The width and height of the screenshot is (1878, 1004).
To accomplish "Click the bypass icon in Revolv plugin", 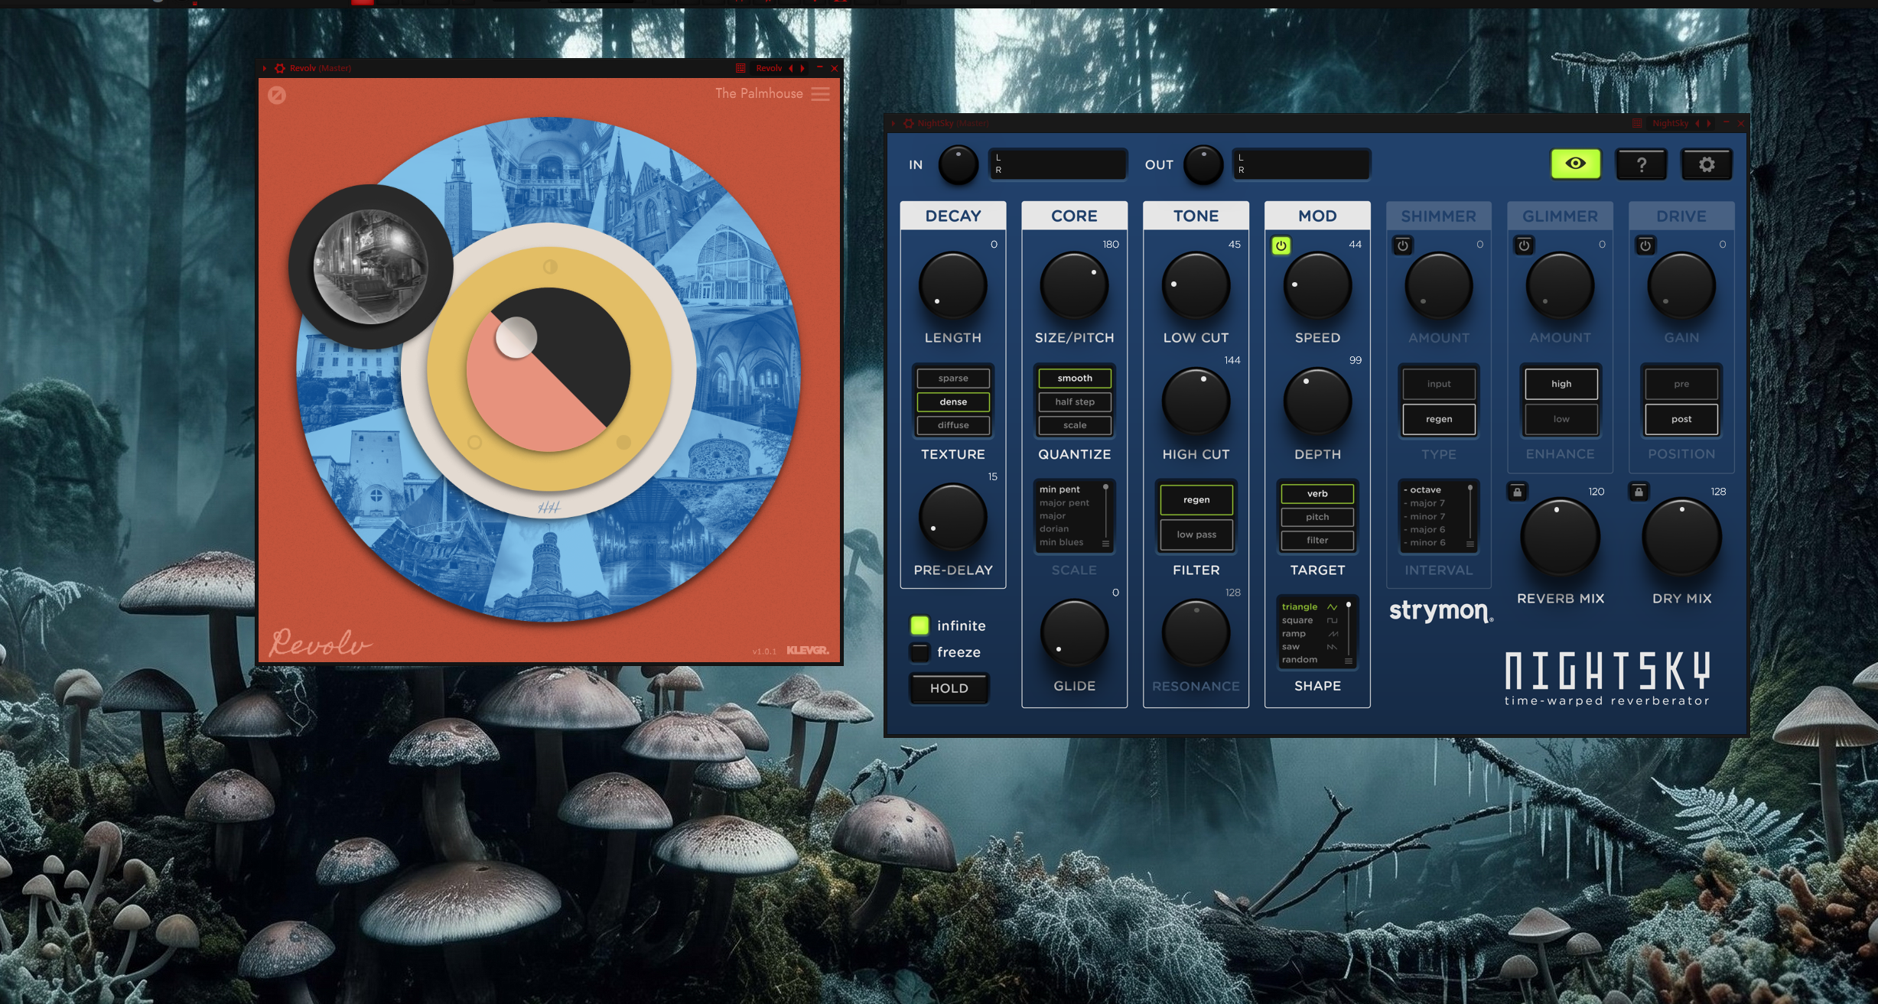I will (x=277, y=95).
